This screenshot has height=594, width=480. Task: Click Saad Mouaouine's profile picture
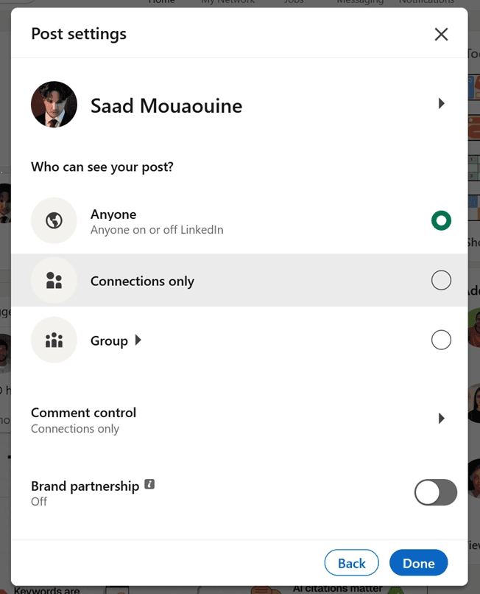pyautogui.click(x=54, y=105)
